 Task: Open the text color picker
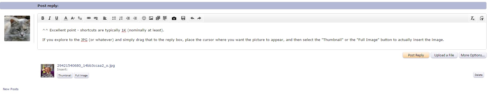coord(66,18)
